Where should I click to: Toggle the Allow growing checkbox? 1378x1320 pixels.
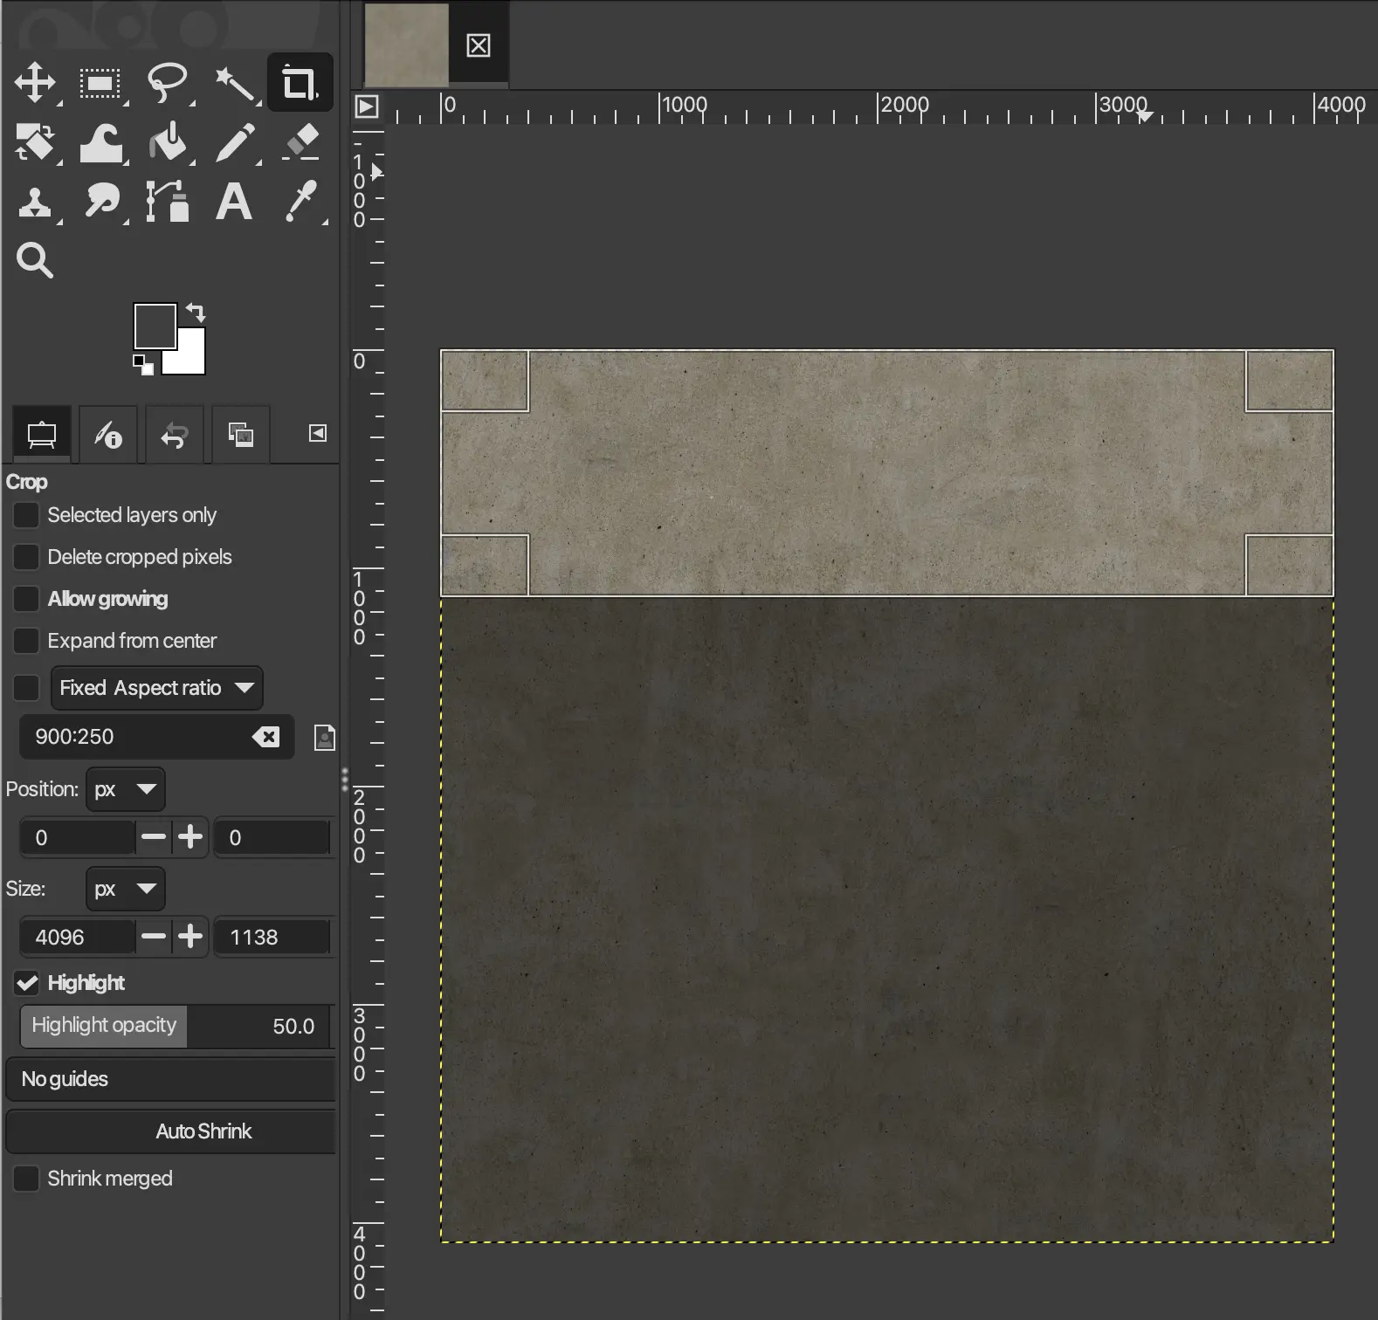click(x=26, y=599)
